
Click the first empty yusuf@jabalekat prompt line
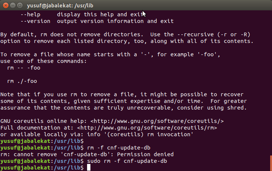[x=42, y=141]
